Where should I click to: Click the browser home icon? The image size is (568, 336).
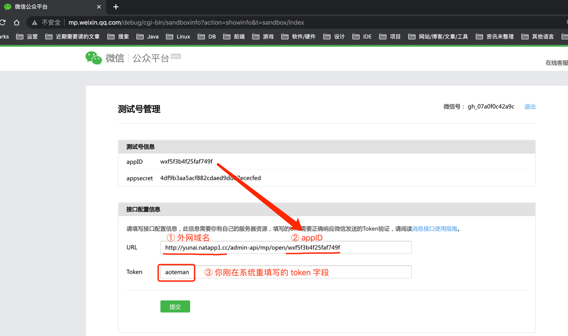pyautogui.click(x=16, y=22)
